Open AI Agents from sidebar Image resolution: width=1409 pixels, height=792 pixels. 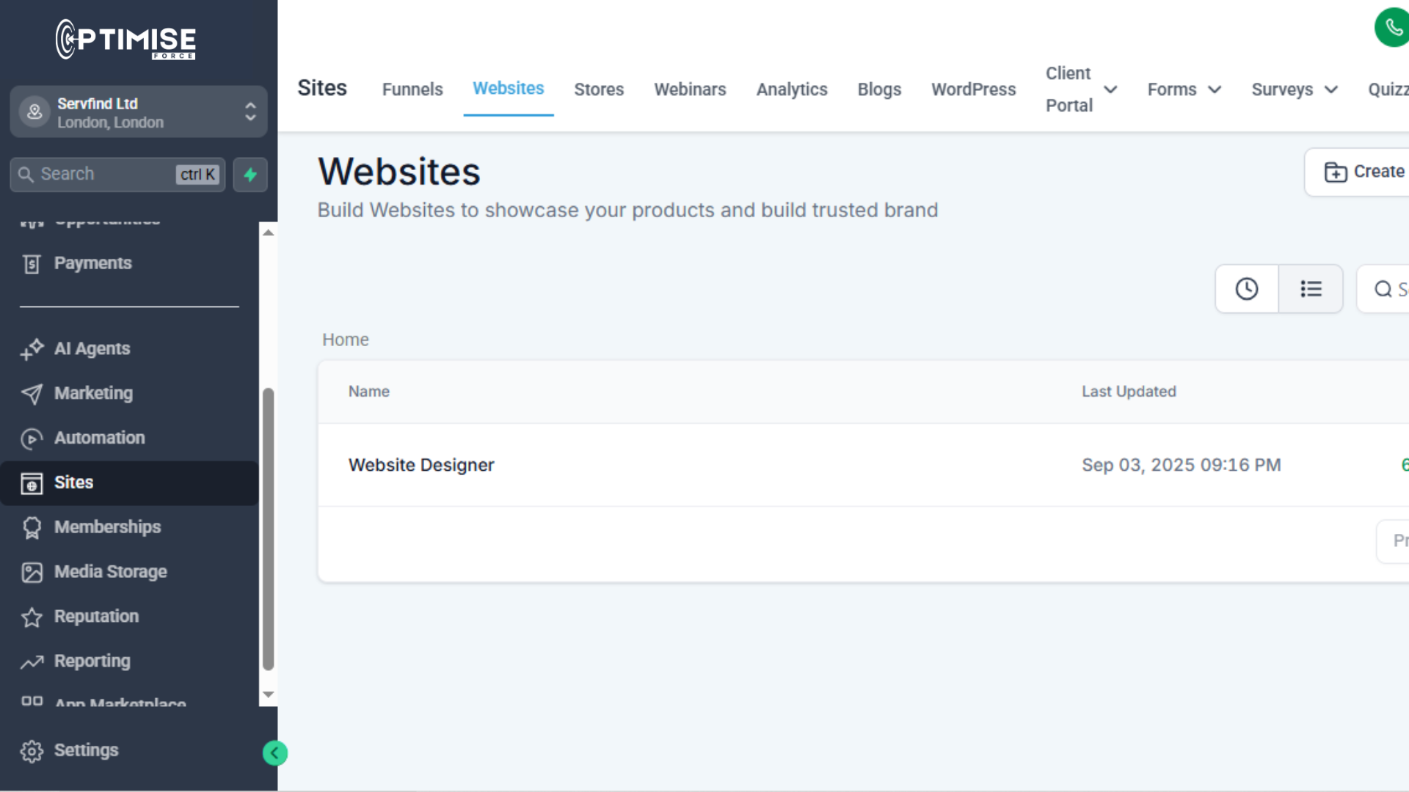(x=92, y=349)
